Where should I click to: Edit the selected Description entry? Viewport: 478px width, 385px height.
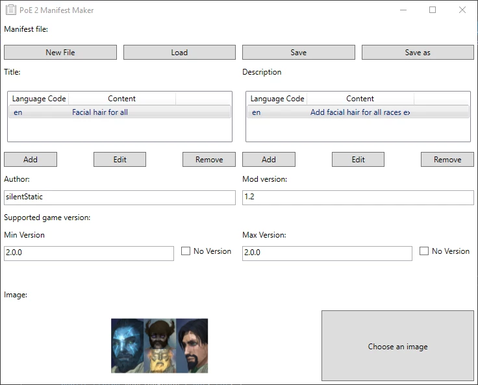359,160
